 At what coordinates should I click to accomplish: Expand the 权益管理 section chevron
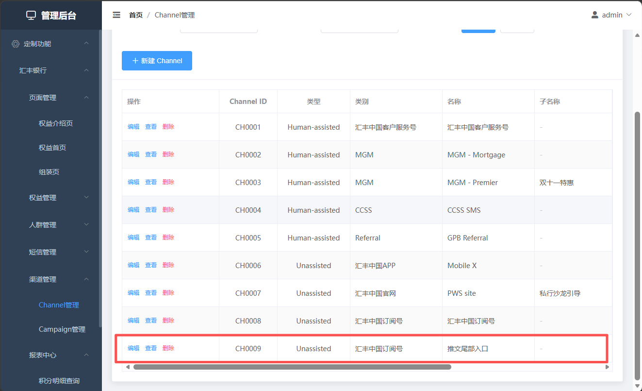coord(86,198)
